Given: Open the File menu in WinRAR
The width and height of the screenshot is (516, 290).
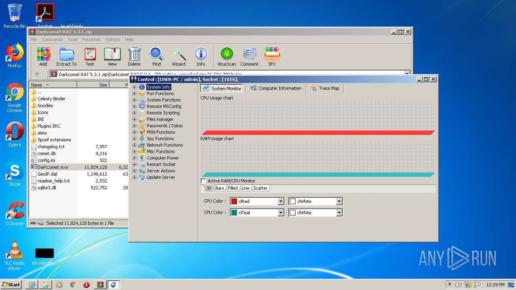Looking at the screenshot, I should tap(33, 39).
